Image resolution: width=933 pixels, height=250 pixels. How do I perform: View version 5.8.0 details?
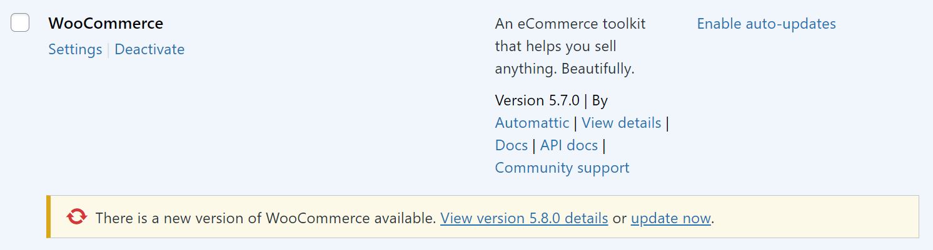(524, 218)
